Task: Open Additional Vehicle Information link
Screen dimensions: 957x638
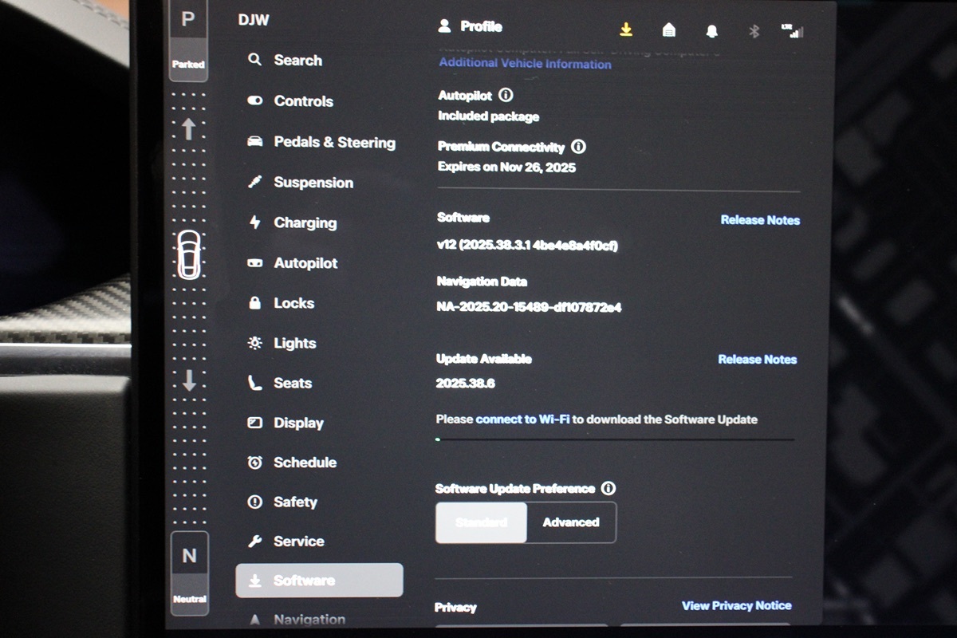Action: click(525, 64)
